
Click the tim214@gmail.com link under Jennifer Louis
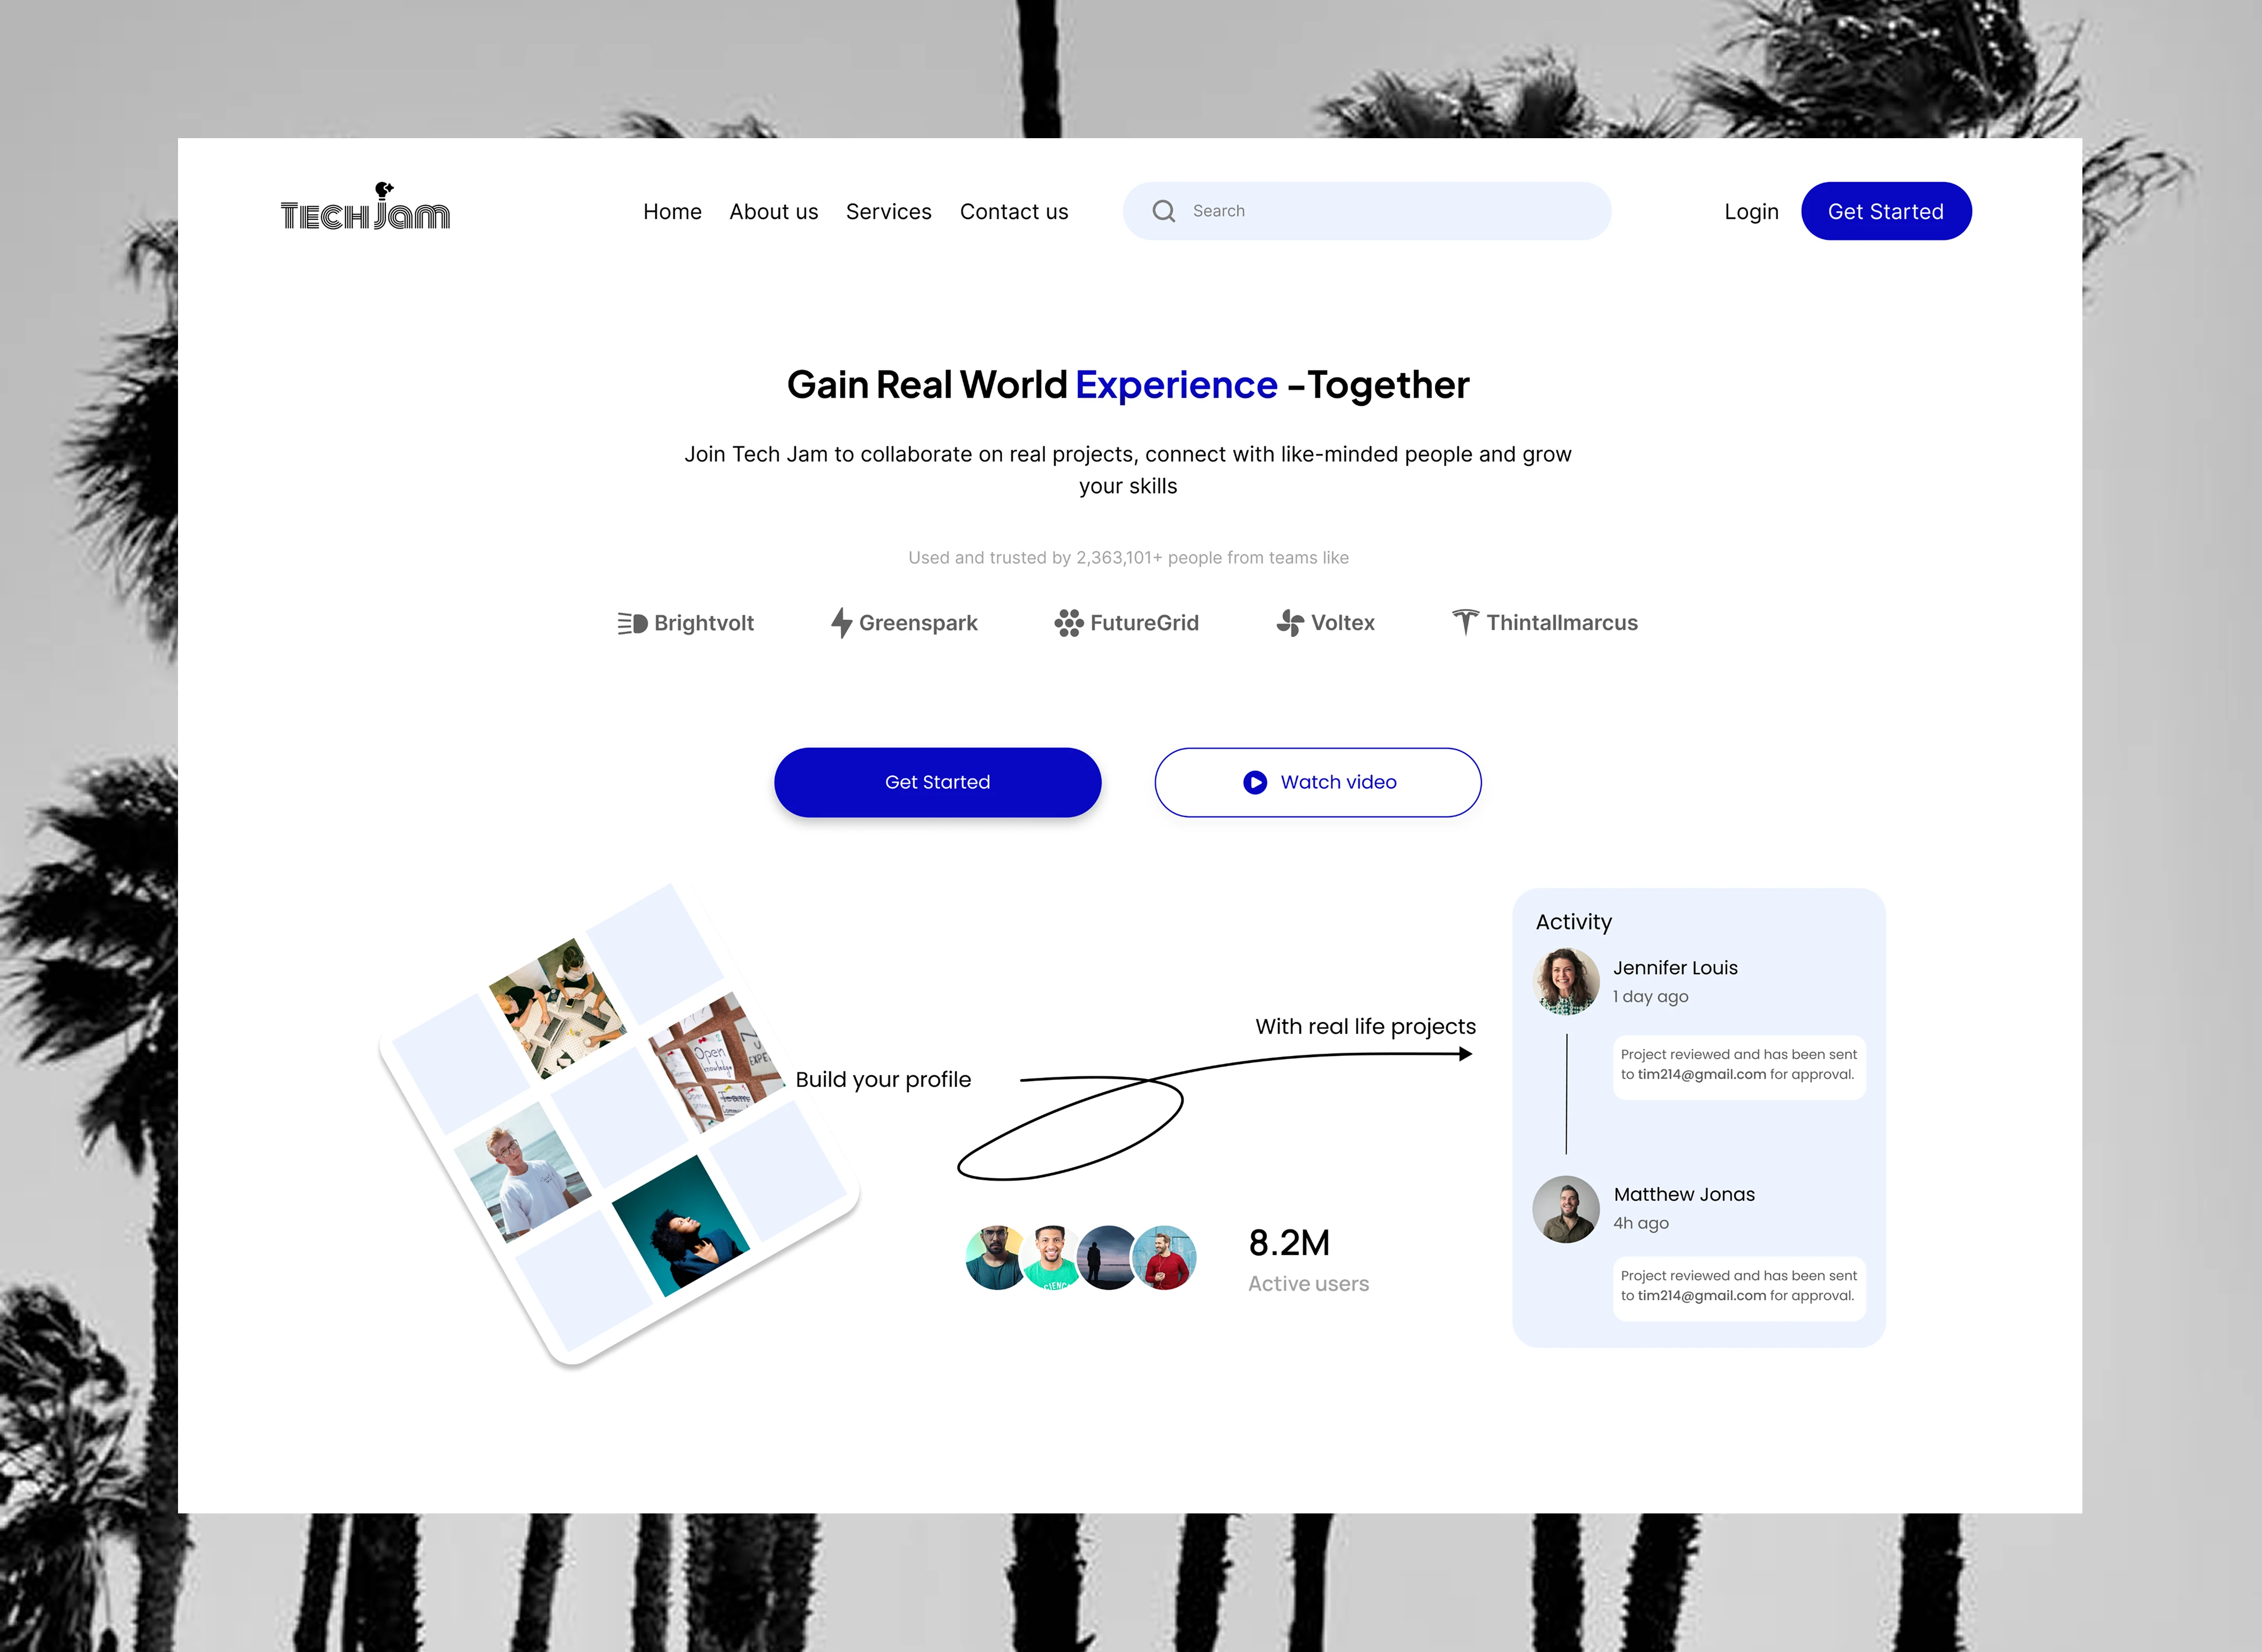1701,1074
